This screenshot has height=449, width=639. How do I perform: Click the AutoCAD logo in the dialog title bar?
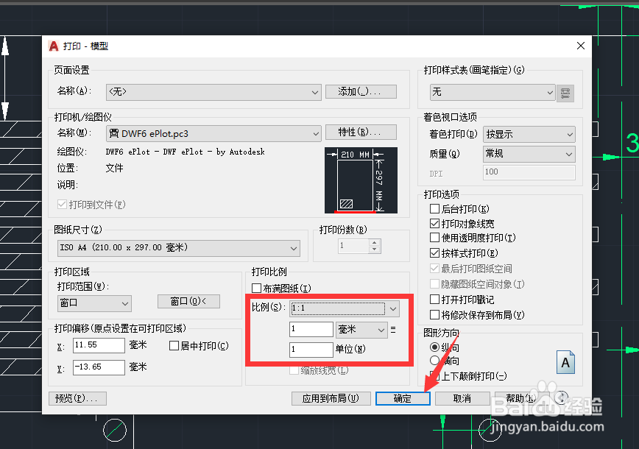54,46
